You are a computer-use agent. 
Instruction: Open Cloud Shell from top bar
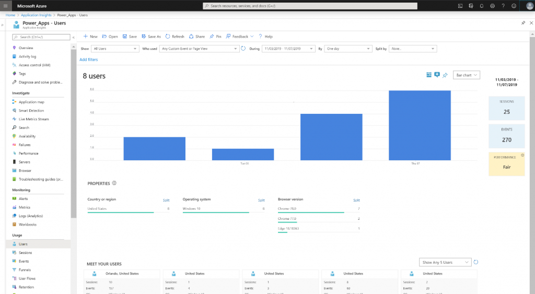point(460,6)
